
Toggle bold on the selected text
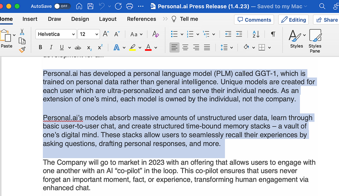pyautogui.click(x=40, y=47)
